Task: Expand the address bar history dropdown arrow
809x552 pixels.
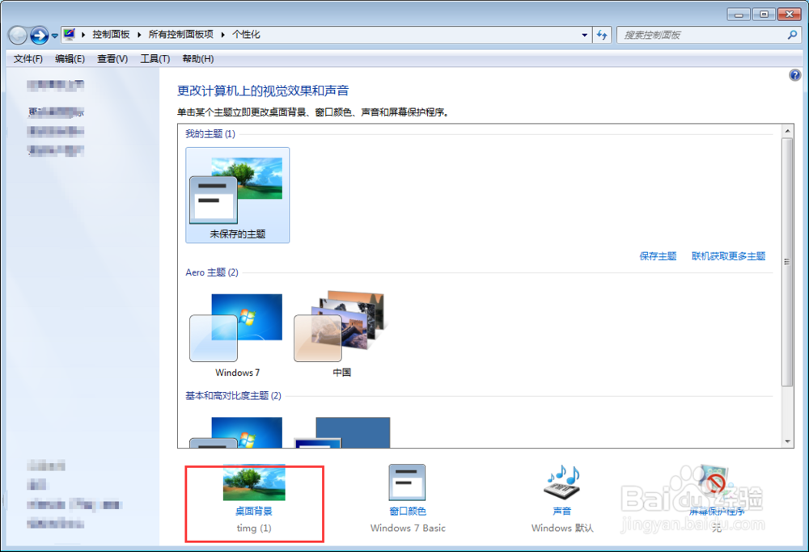Action: point(584,34)
